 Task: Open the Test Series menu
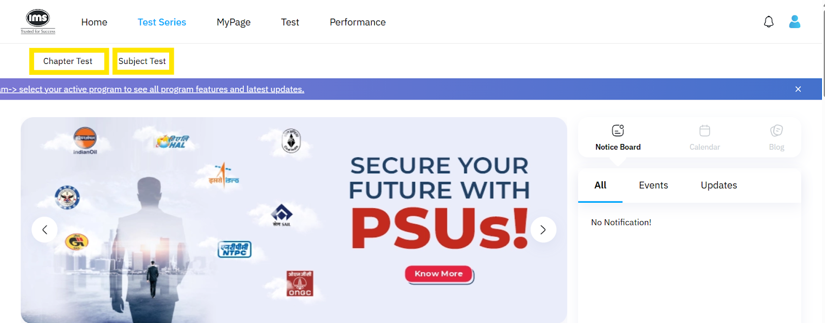pyautogui.click(x=162, y=22)
